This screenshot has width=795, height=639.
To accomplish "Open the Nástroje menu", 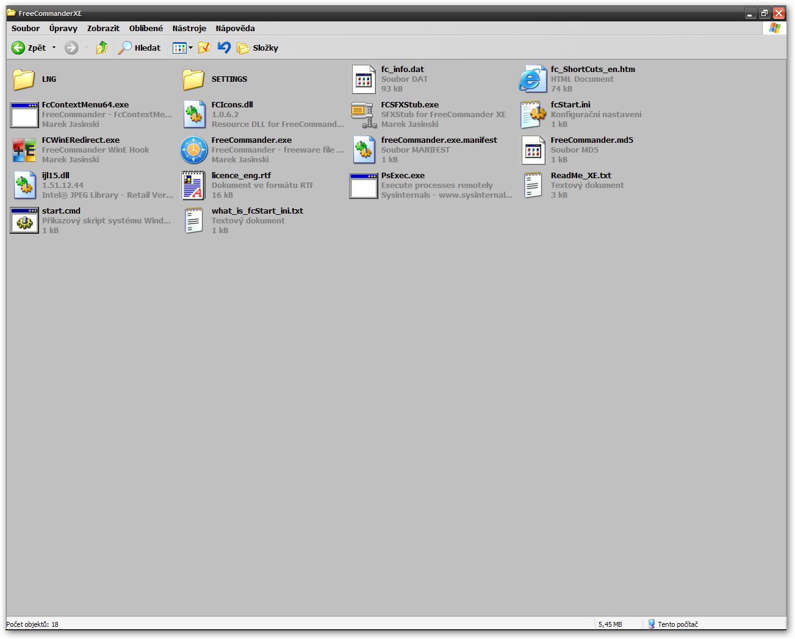I will (x=189, y=29).
